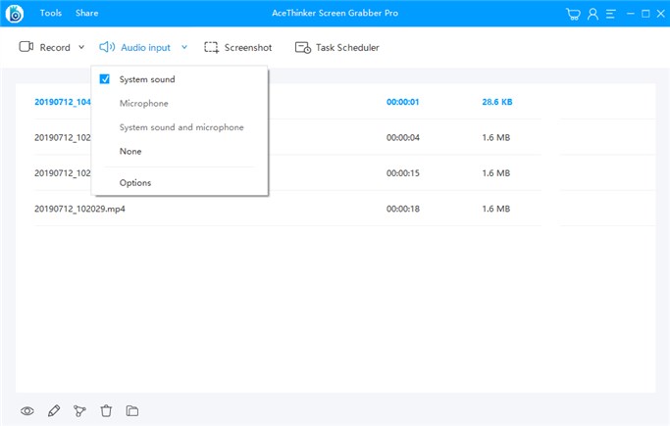
Task: Click the 28.6 KB file size
Action: [497, 102]
